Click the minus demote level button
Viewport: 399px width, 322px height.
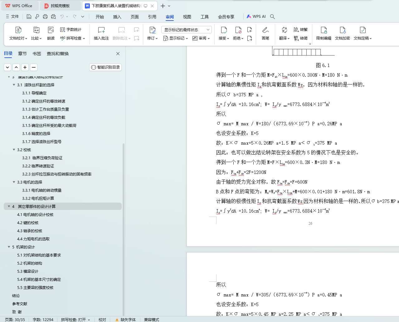[34, 67]
